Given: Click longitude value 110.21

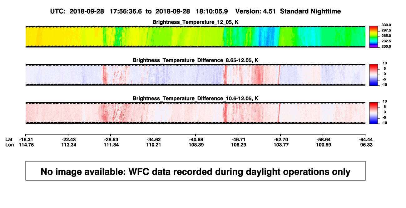Looking at the screenshot, I should coord(154,145).
